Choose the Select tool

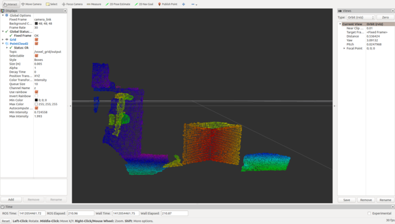(52, 4)
